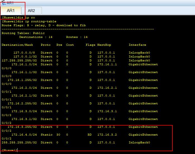
Task: Click next hop 172.16.3.1
Action: [x=107, y=111]
